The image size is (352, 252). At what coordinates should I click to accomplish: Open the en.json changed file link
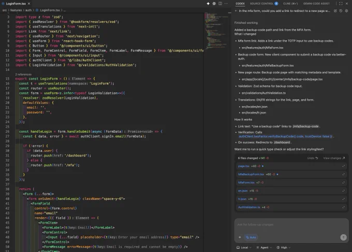pyautogui.click(x=243, y=191)
